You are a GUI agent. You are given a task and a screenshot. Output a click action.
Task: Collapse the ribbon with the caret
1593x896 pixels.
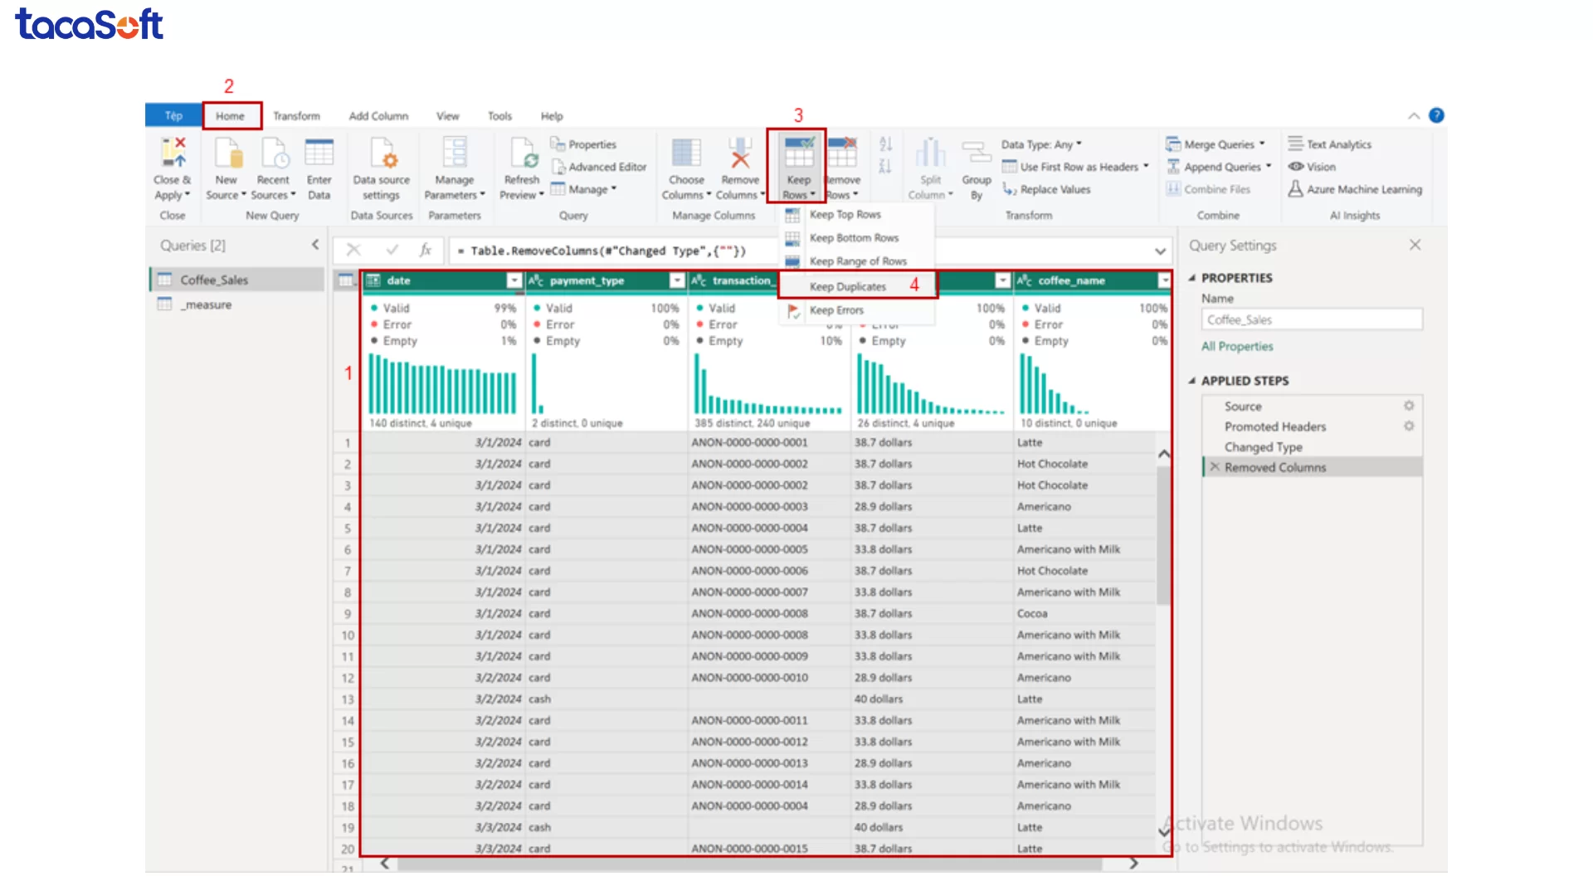pyautogui.click(x=1414, y=116)
